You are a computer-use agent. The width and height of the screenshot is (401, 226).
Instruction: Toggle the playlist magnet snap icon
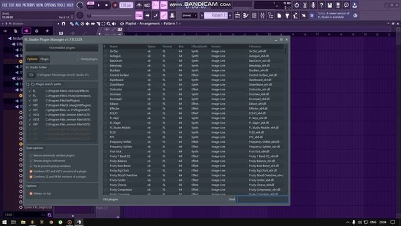(63, 24)
